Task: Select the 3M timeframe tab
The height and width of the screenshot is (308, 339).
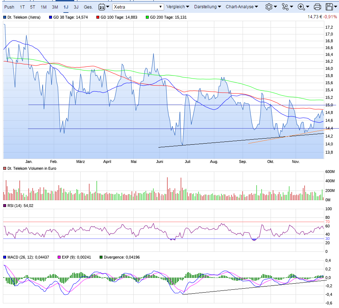Action: [x=55, y=7]
